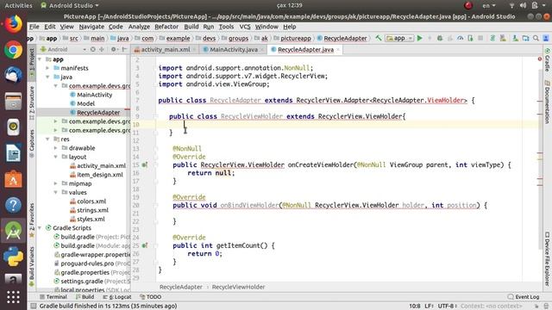Viewport: 552px width, 310px height.
Task: Open the Build tool window
Action: pyautogui.click(x=85, y=297)
